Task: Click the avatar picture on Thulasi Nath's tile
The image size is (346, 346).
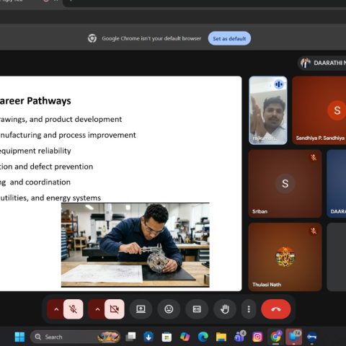Action: point(285,257)
